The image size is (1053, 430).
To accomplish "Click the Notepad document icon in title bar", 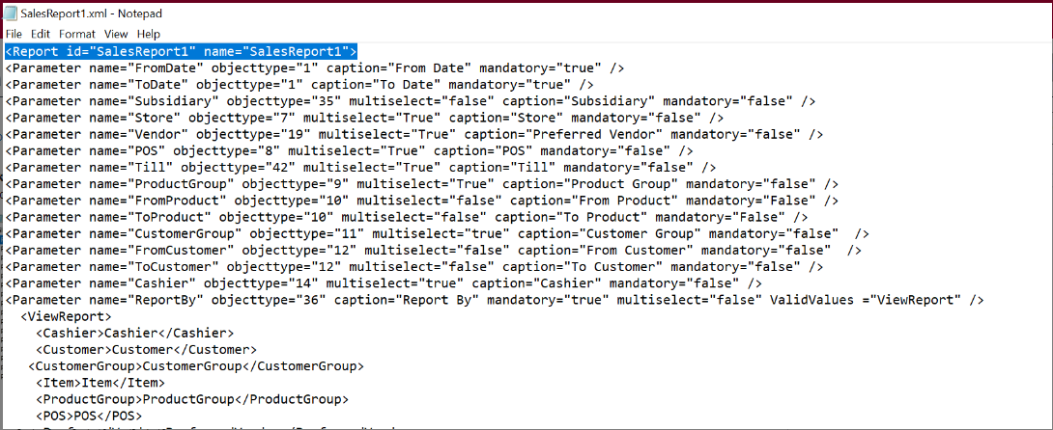I will tap(12, 13).
